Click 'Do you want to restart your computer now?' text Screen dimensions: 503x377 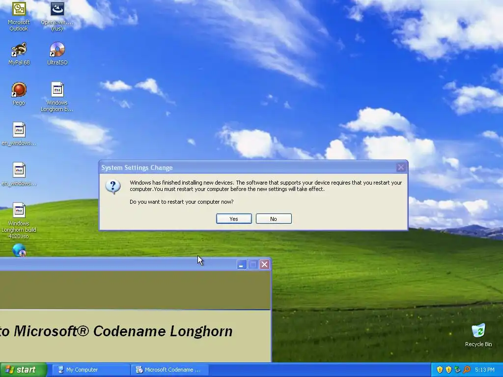(182, 202)
